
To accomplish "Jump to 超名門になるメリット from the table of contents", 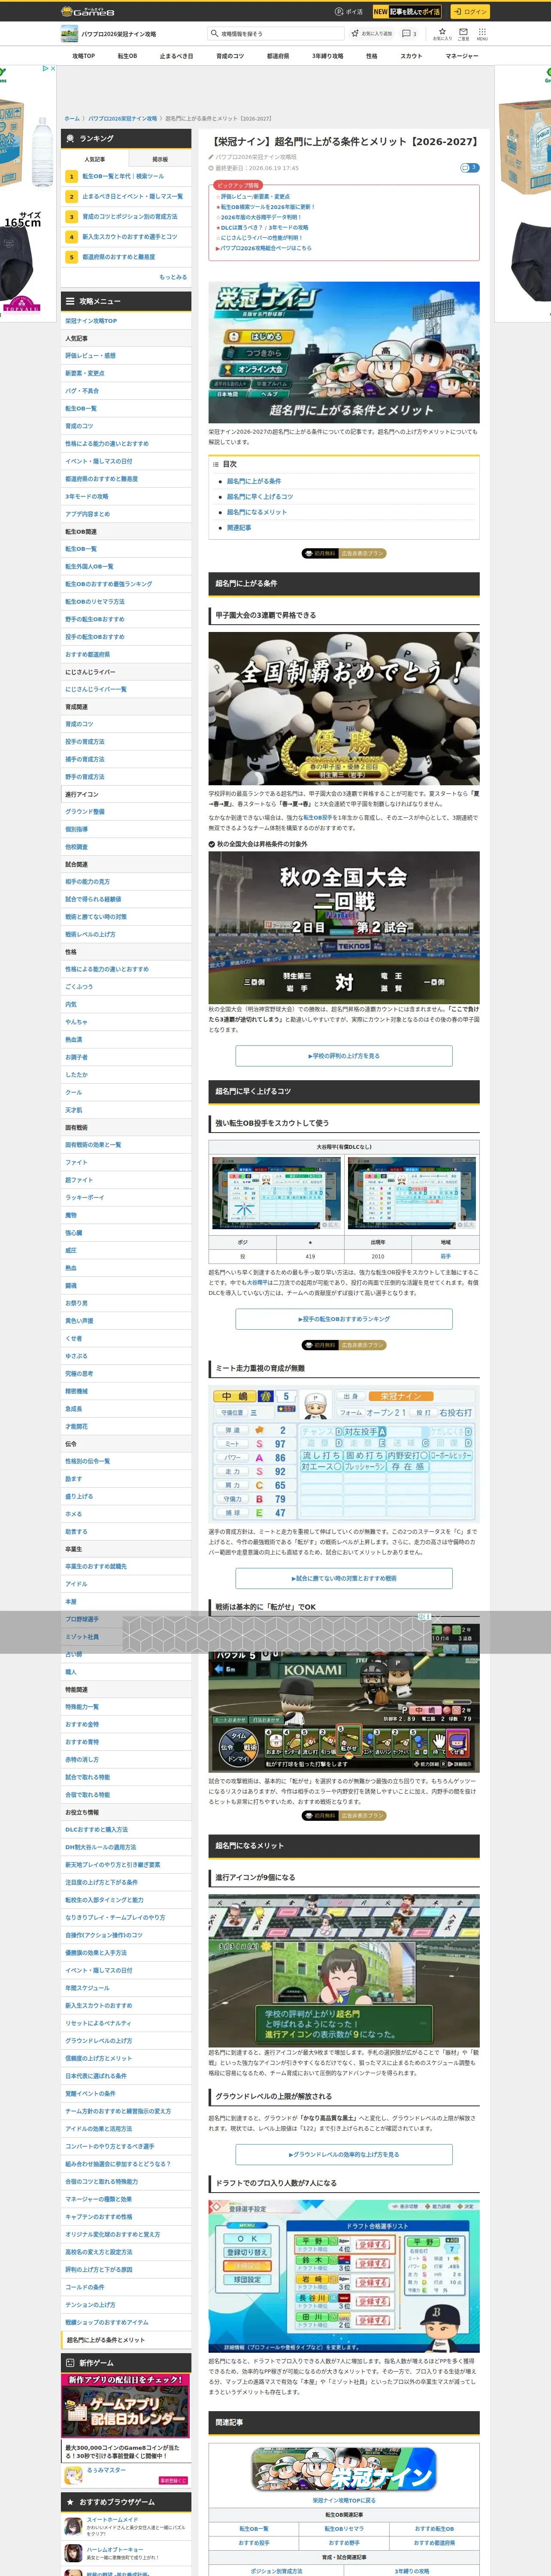I will click(x=257, y=512).
